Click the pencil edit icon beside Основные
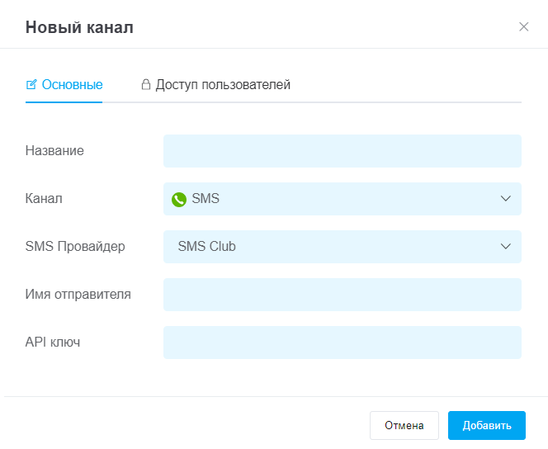Screen dimensions: 548x449 [31, 84]
